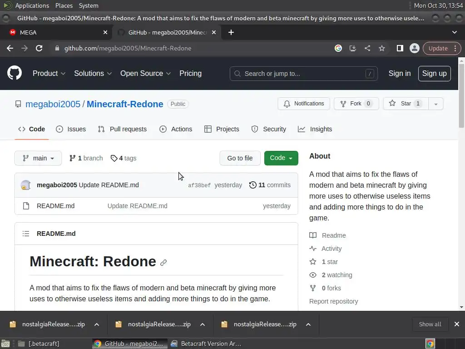Expand the first nostalgiaRelease zip download options
Viewport: 465px width, 349px height.
[97, 324]
